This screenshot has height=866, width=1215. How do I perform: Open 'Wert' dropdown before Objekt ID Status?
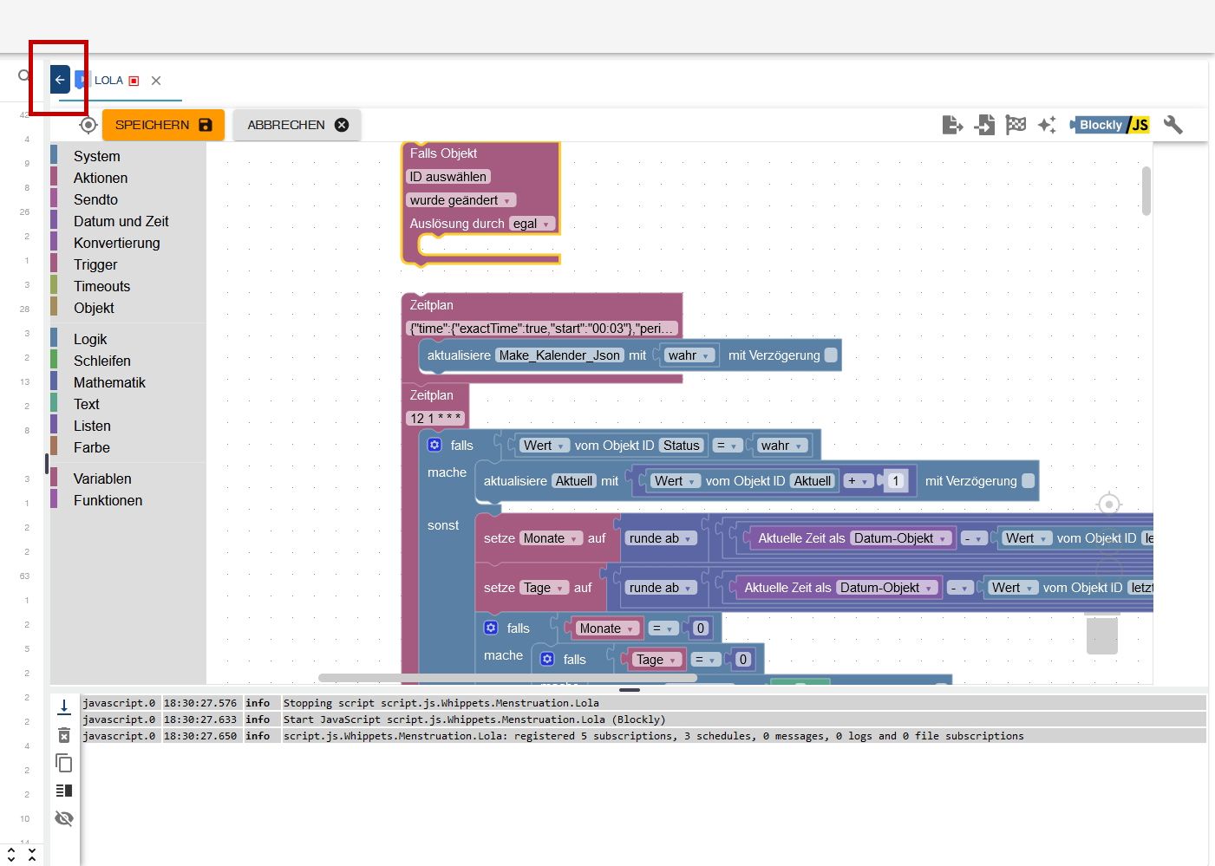click(x=544, y=446)
